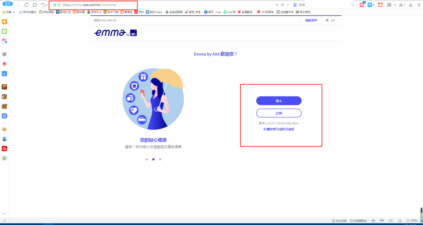Open the orange game controller extension
423x225 pixels.
tap(380, 5)
